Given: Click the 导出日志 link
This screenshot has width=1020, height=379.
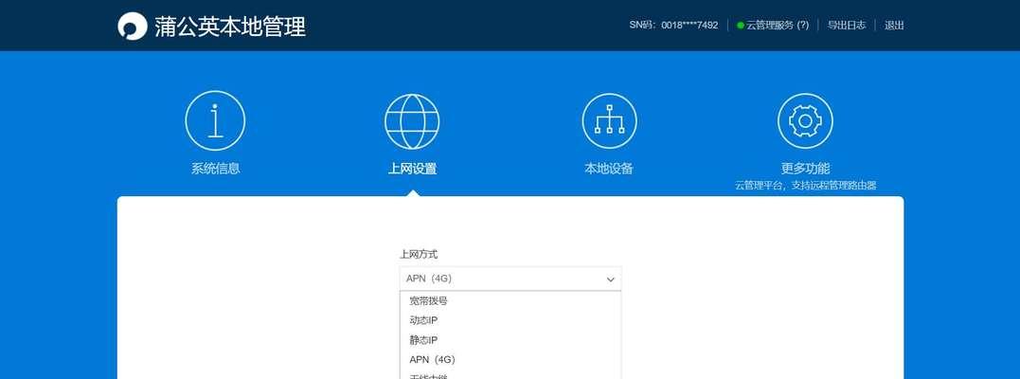Looking at the screenshot, I should coord(847,26).
